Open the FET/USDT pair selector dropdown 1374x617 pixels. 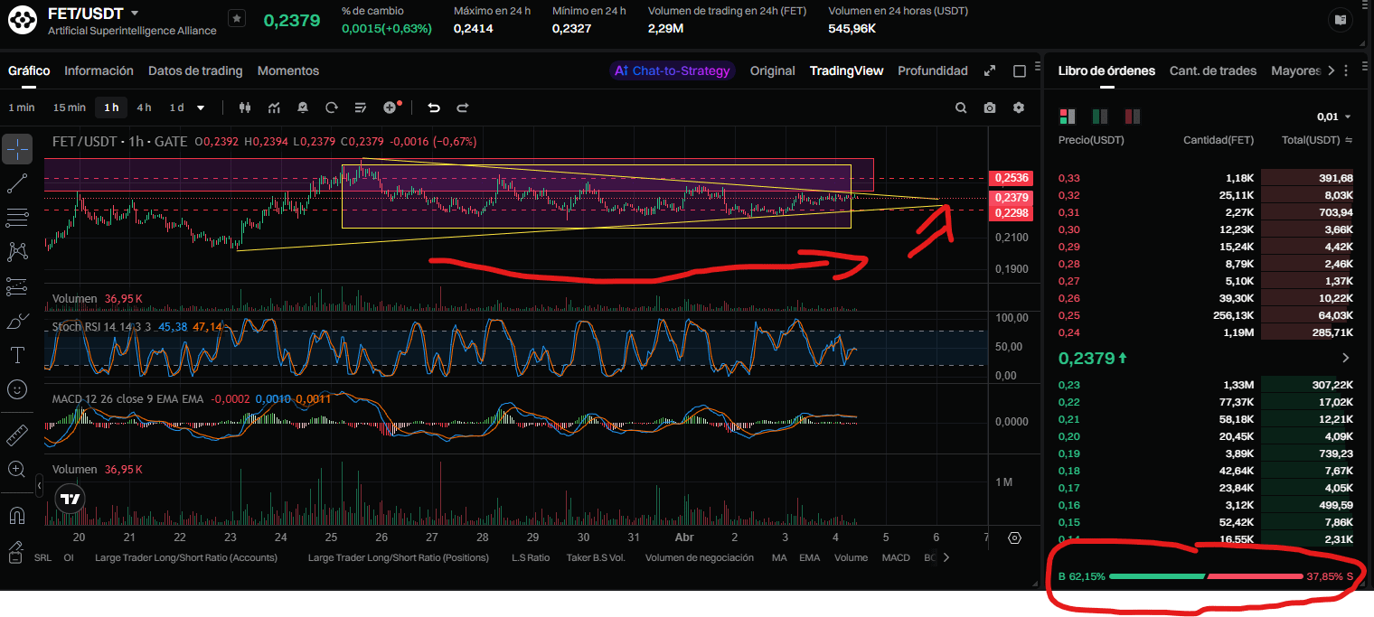(135, 14)
